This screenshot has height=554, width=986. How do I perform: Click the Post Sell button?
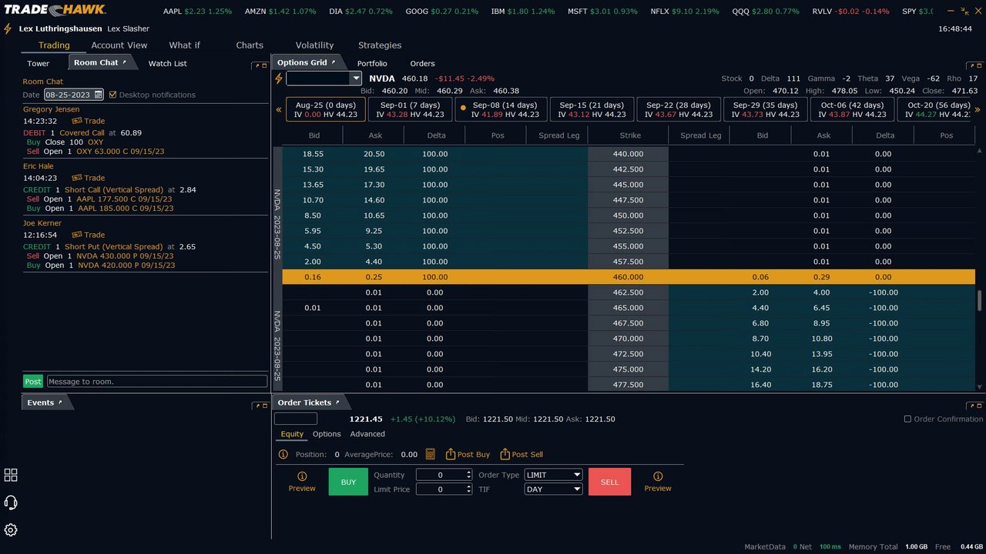tap(522, 454)
